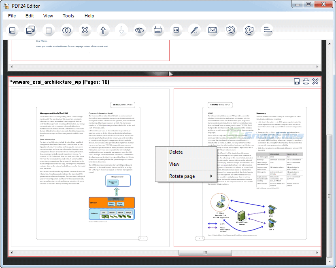Viewport: 336px width, 268px height.
Task: Click the envelope email icon
Action: coord(213,30)
